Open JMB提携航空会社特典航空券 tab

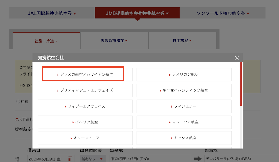(137, 13)
